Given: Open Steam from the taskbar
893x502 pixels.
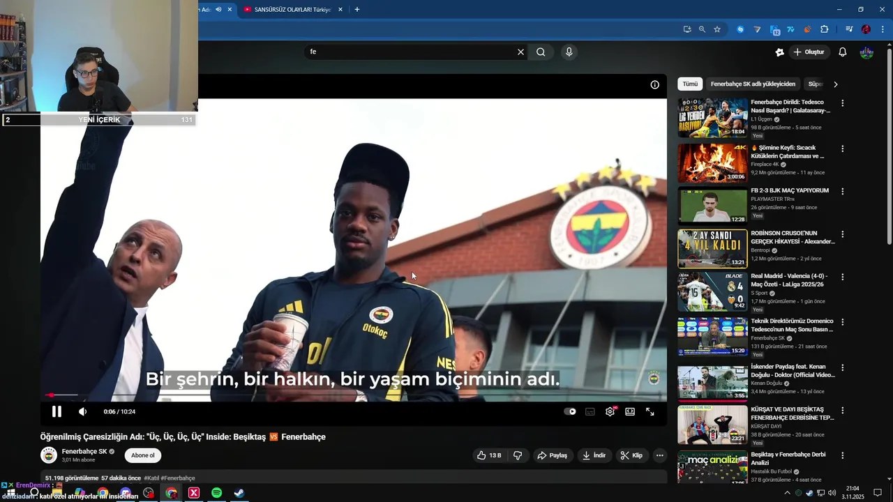Looking at the screenshot, I should [x=239, y=493].
